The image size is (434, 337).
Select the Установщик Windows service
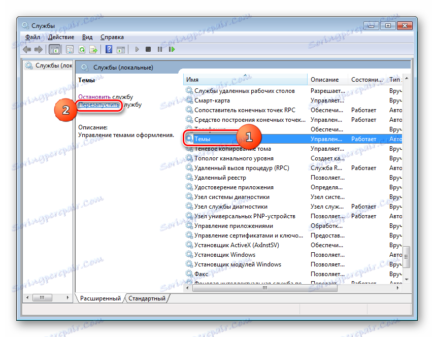293,255
